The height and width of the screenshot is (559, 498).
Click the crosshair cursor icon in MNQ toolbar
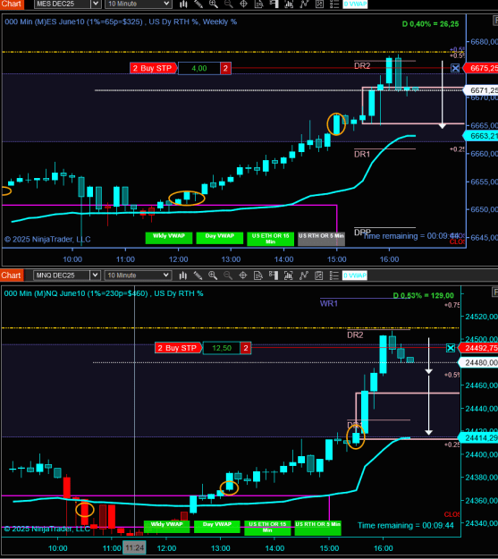click(x=243, y=275)
